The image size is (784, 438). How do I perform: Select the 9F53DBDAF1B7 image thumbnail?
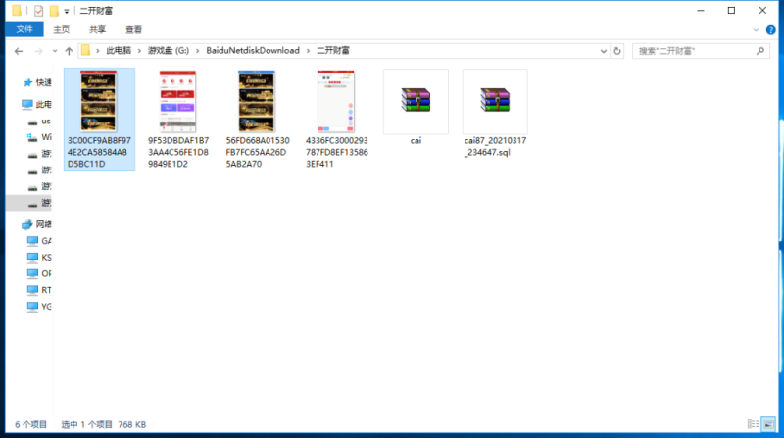tap(177, 101)
